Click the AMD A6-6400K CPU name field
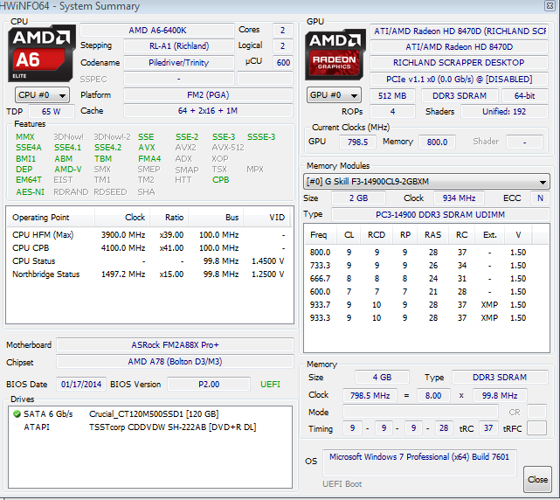Screen dimensions: 560x500 157,31
